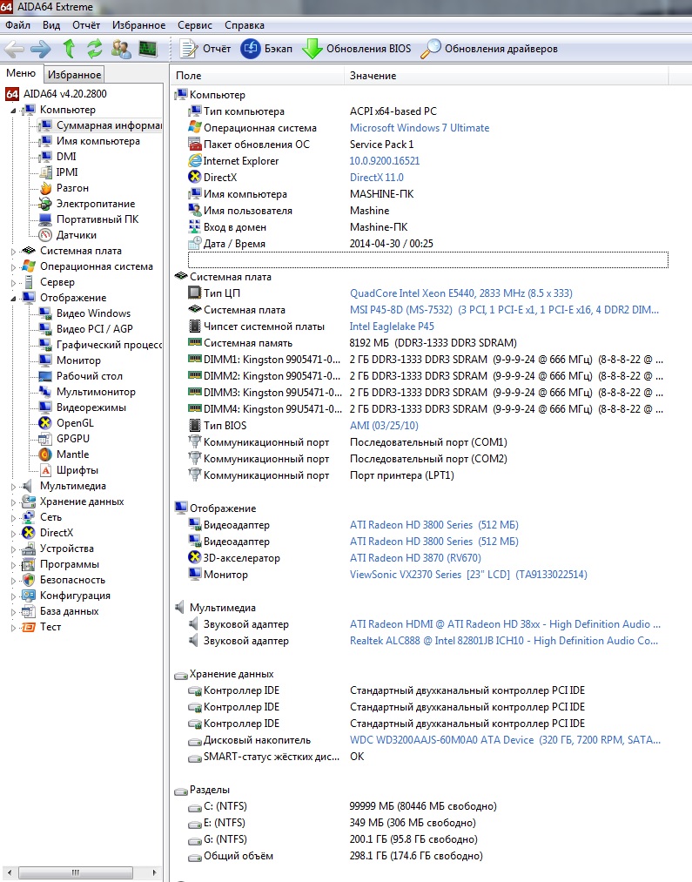Click the Видеорежимы icon
This screenshot has width=692, height=882.
click(45, 407)
